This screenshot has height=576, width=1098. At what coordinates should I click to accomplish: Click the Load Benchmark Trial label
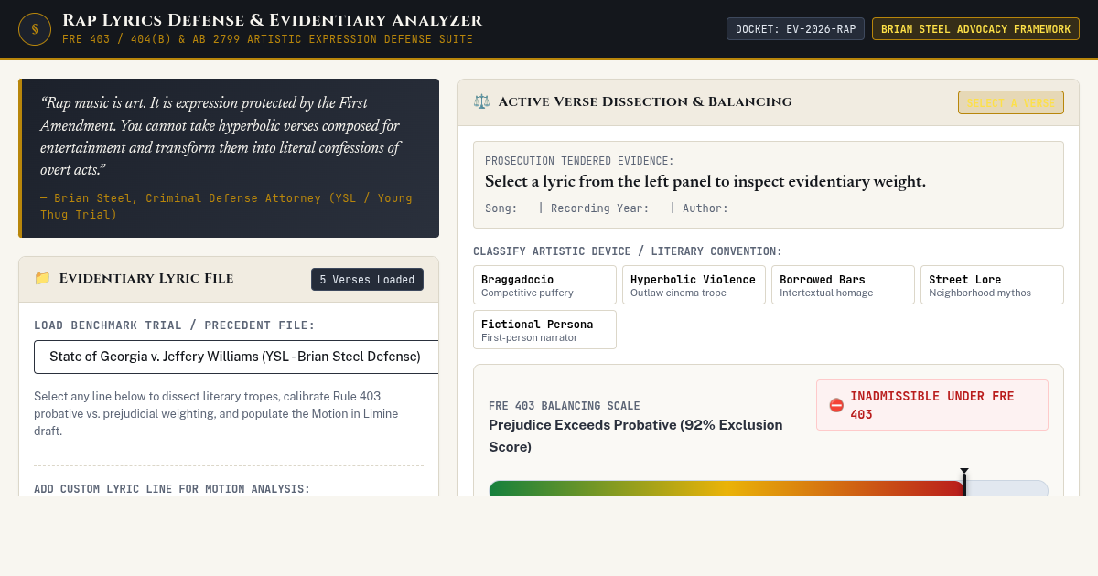pyautogui.click(x=174, y=325)
